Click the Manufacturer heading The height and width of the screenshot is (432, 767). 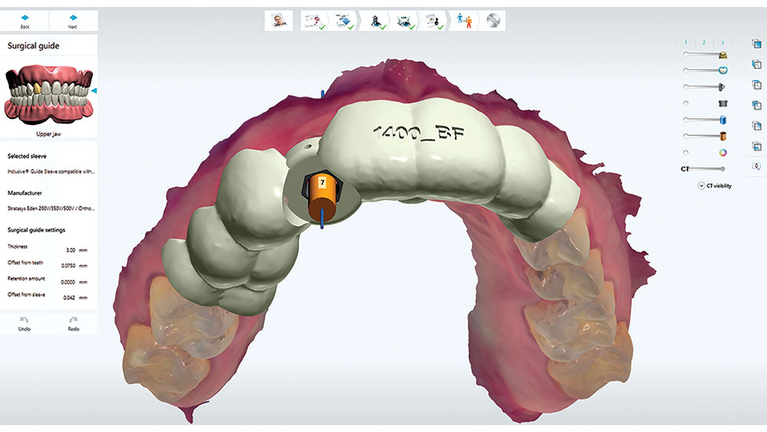(25, 193)
